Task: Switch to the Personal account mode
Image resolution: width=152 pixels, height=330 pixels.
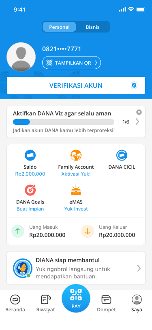Action: point(59,27)
